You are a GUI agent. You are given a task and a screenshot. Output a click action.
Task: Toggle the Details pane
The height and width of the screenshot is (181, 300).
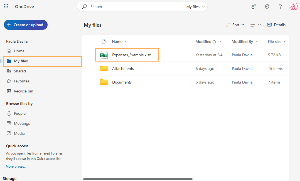[x=276, y=25]
